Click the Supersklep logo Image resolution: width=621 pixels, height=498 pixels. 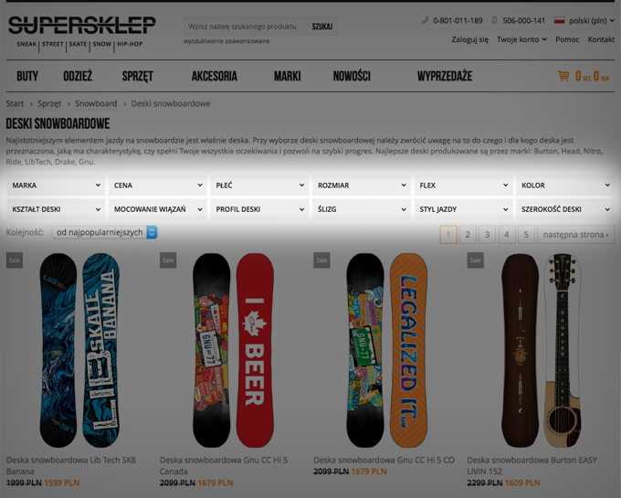coord(82,33)
